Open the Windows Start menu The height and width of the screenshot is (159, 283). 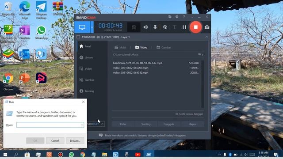coord(5,155)
